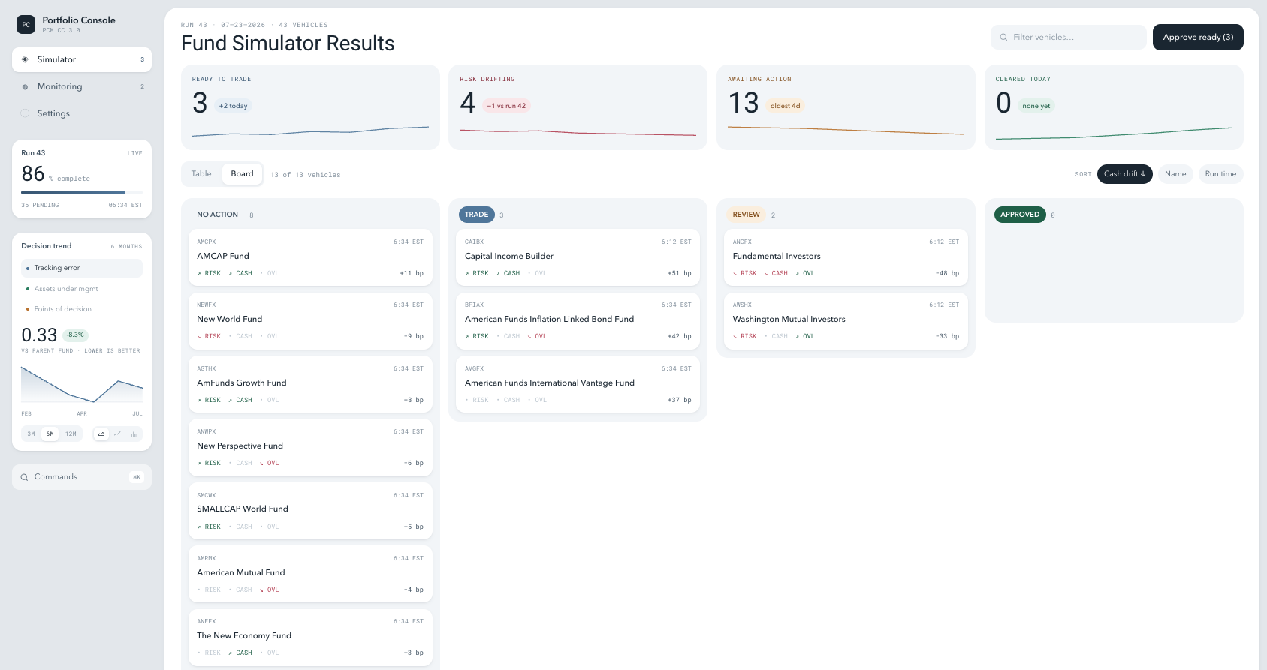
Task: Switch to the Table view tab
Action: (x=201, y=174)
